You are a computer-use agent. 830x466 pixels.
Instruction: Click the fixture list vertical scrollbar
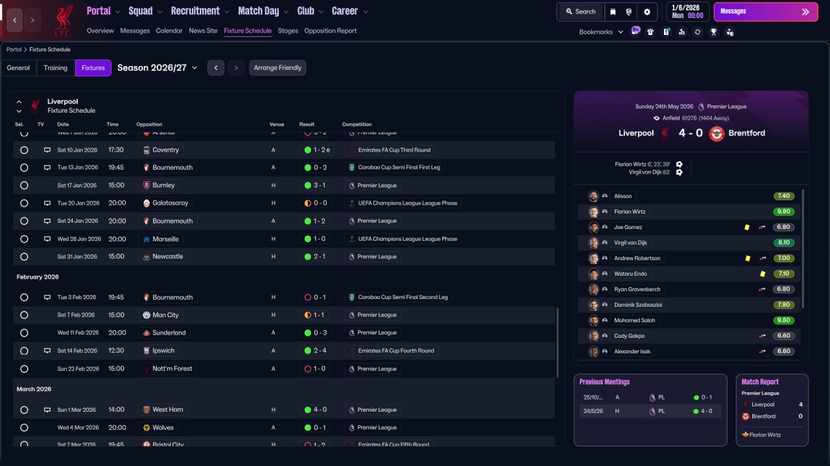tap(558, 342)
